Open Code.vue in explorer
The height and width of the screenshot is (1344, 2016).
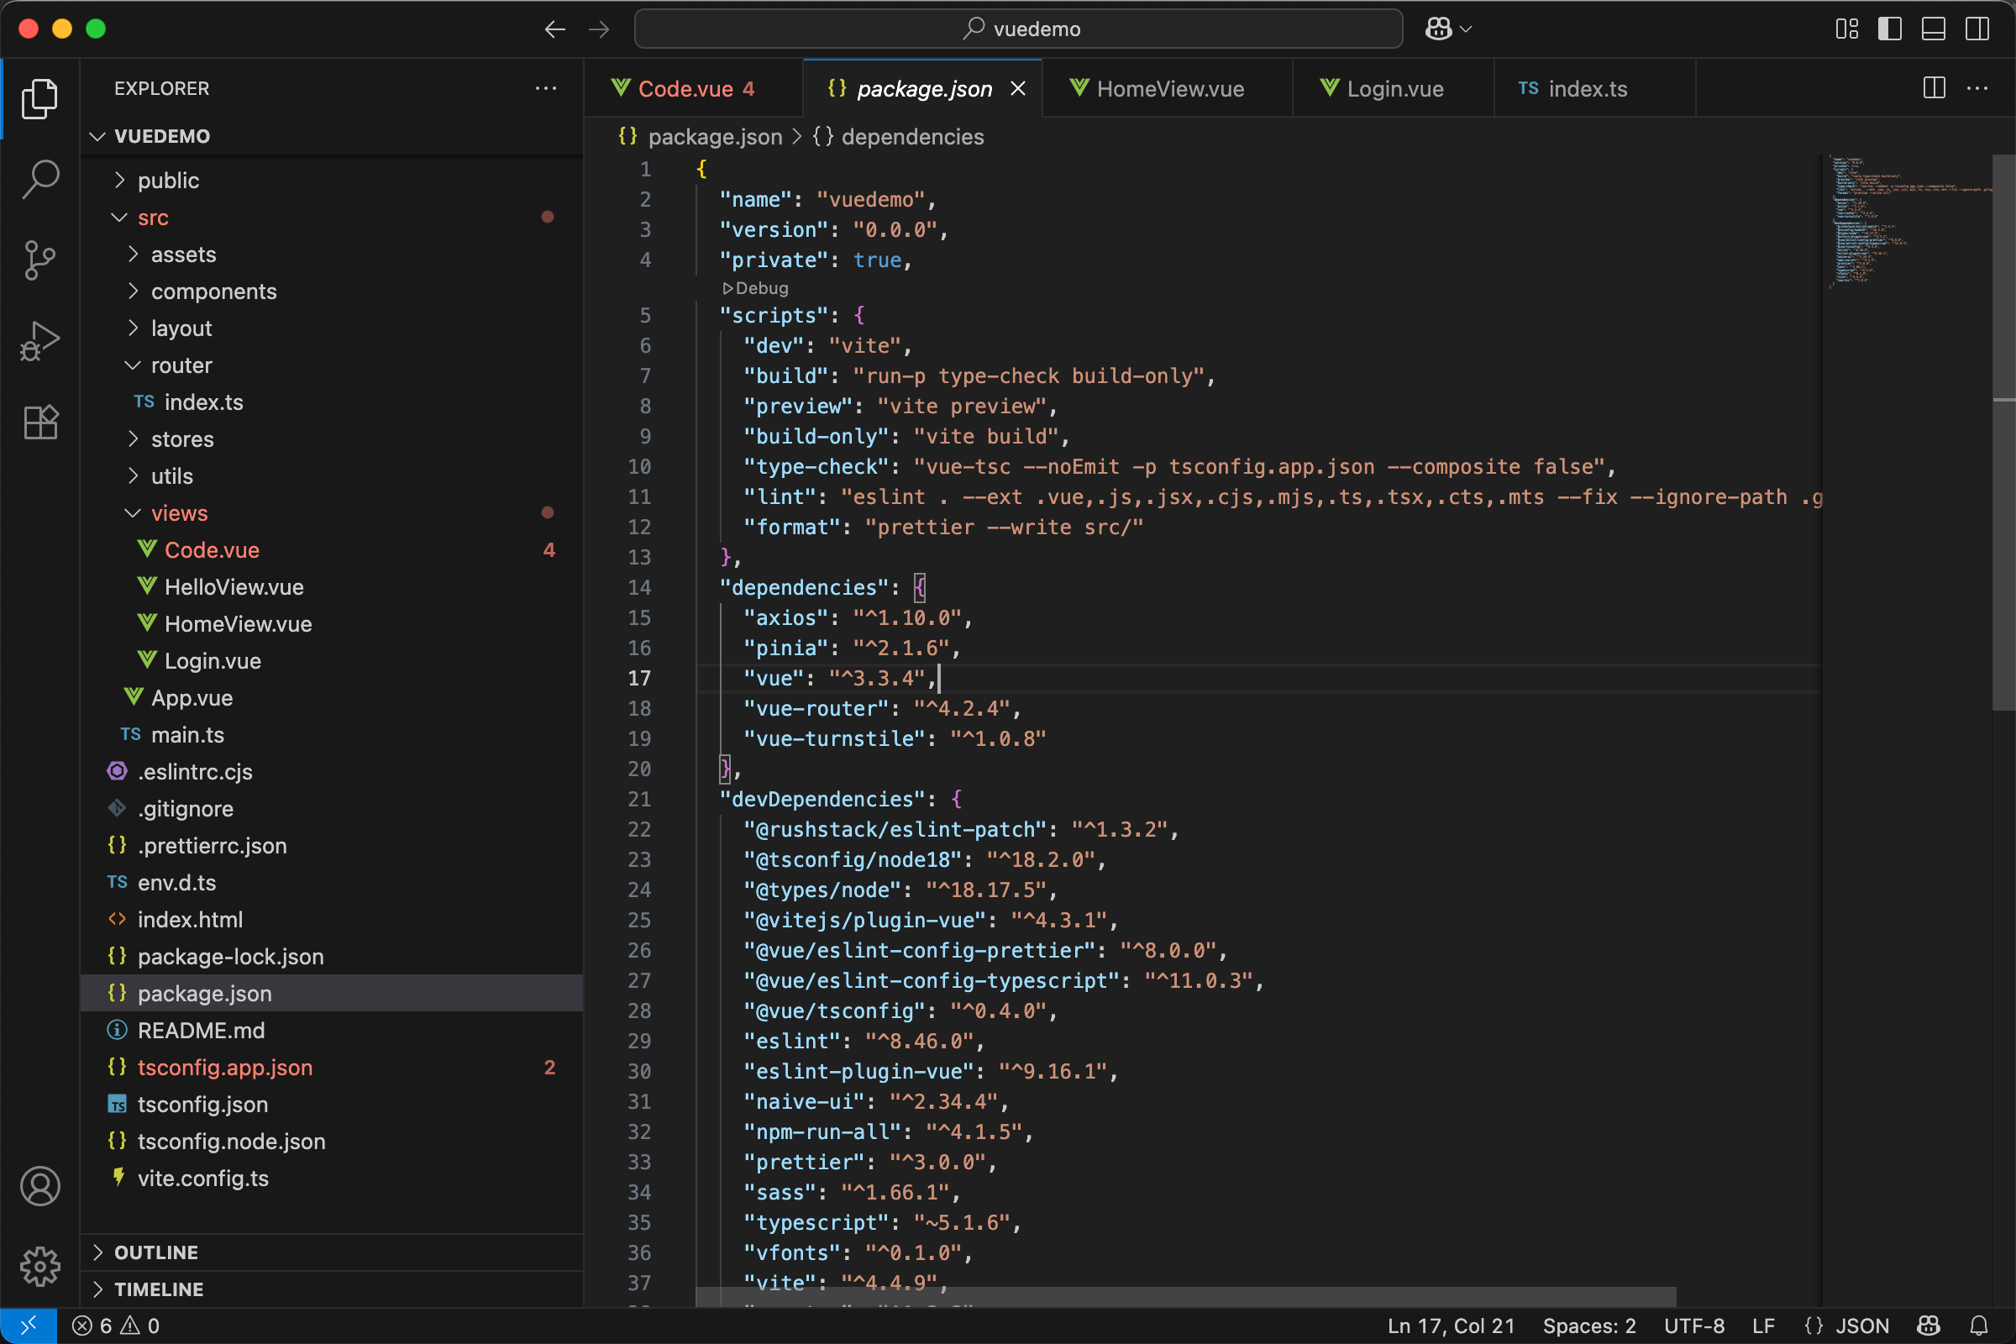coord(333,550)
